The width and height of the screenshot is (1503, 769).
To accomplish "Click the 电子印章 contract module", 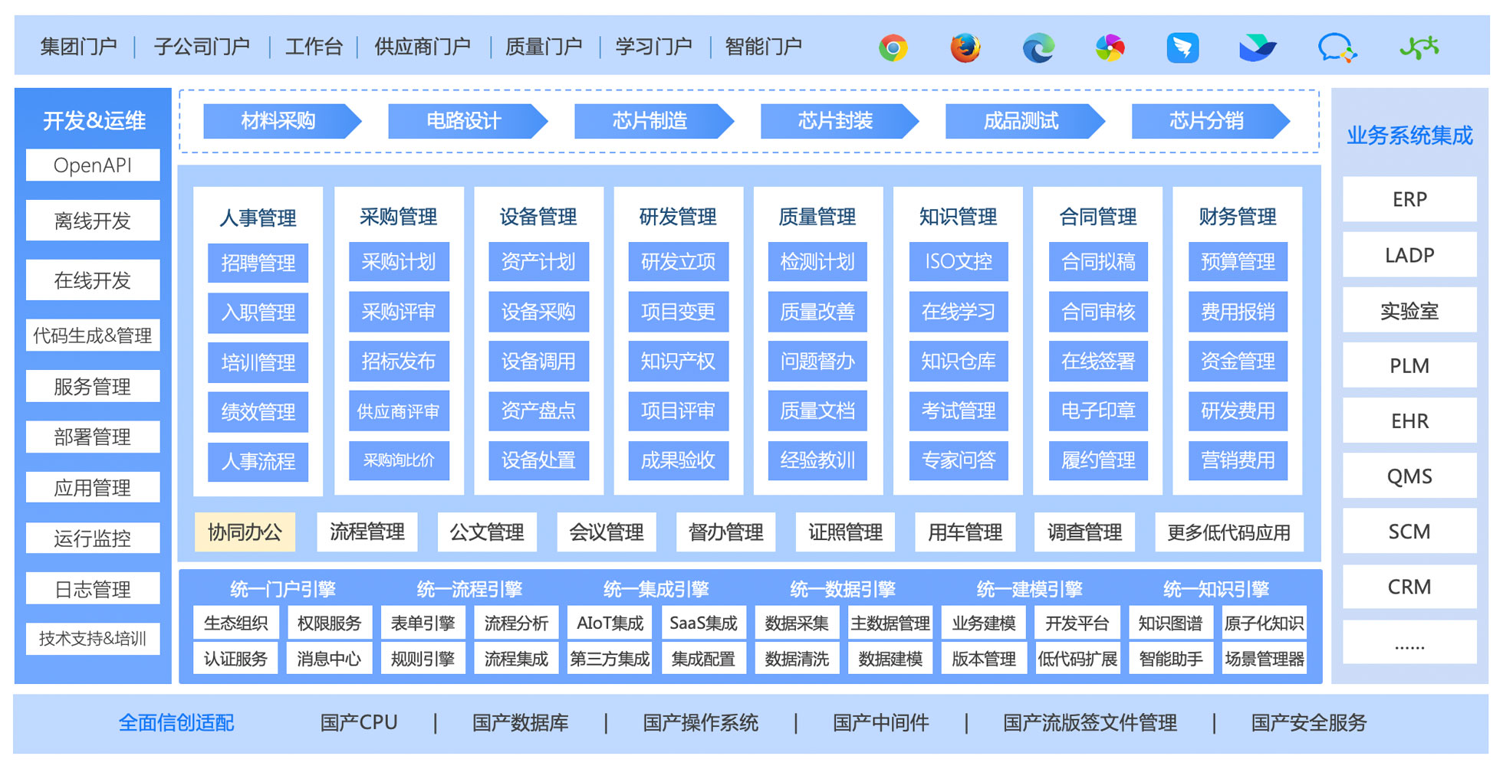I will point(1098,411).
